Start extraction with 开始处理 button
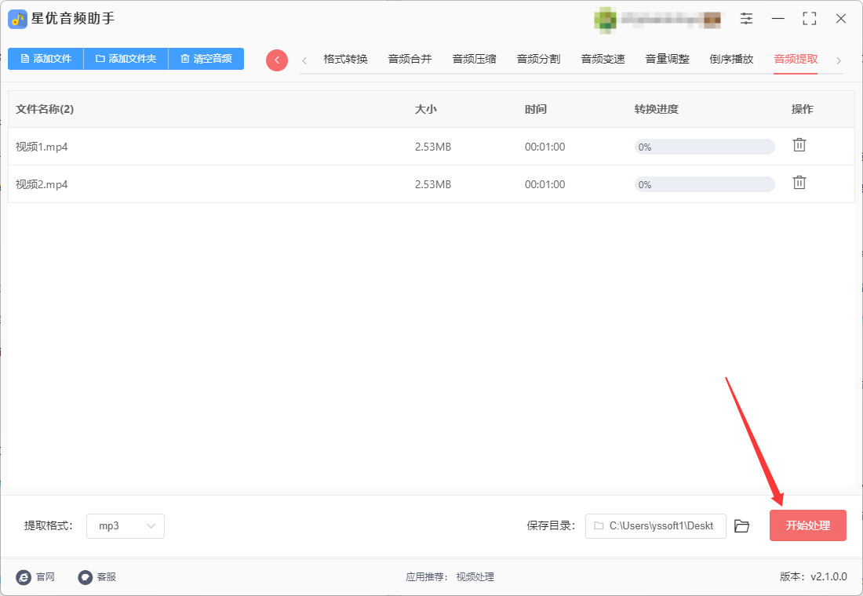 [x=808, y=525]
